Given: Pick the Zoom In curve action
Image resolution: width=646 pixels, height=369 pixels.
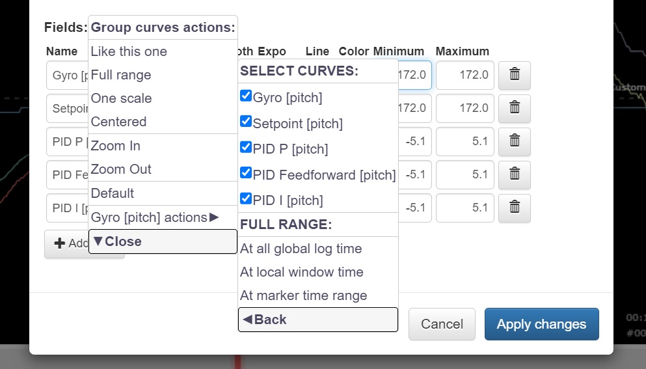Looking at the screenshot, I should pos(116,146).
